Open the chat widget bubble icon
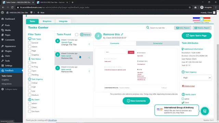This screenshot has height=123, width=219. click(x=205, y=111)
